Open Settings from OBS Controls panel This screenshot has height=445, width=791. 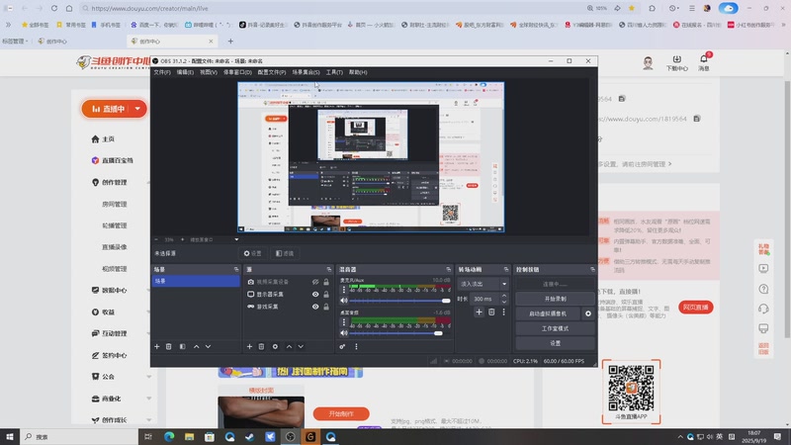click(x=555, y=343)
